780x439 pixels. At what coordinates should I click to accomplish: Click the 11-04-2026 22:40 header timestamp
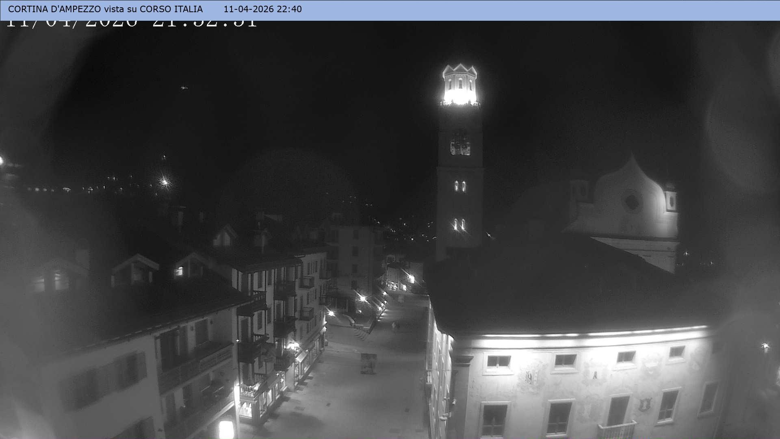262,9
